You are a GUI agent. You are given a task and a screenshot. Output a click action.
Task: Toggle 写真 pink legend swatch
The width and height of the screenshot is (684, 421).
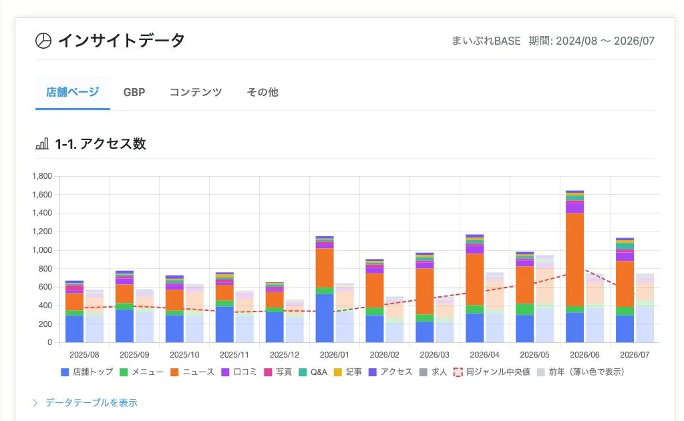[268, 372]
